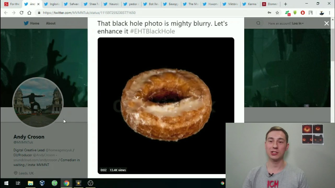
Task: Expand the 'Log in' dropdown
Action: point(298,23)
